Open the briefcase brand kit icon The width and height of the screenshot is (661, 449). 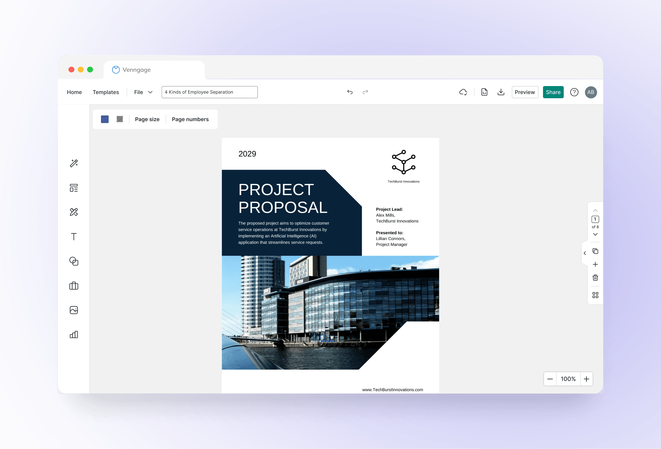click(x=74, y=286)
